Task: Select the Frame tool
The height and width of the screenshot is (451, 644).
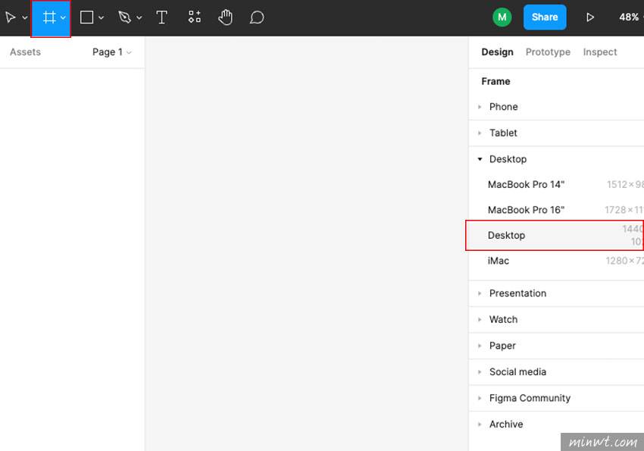Action: (49, 17)
